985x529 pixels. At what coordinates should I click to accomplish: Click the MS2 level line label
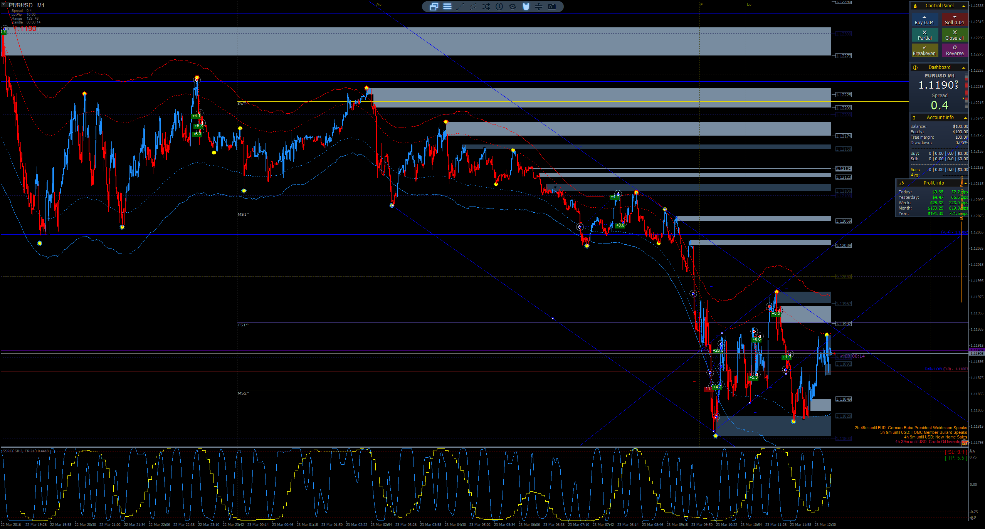pos(243,393)
